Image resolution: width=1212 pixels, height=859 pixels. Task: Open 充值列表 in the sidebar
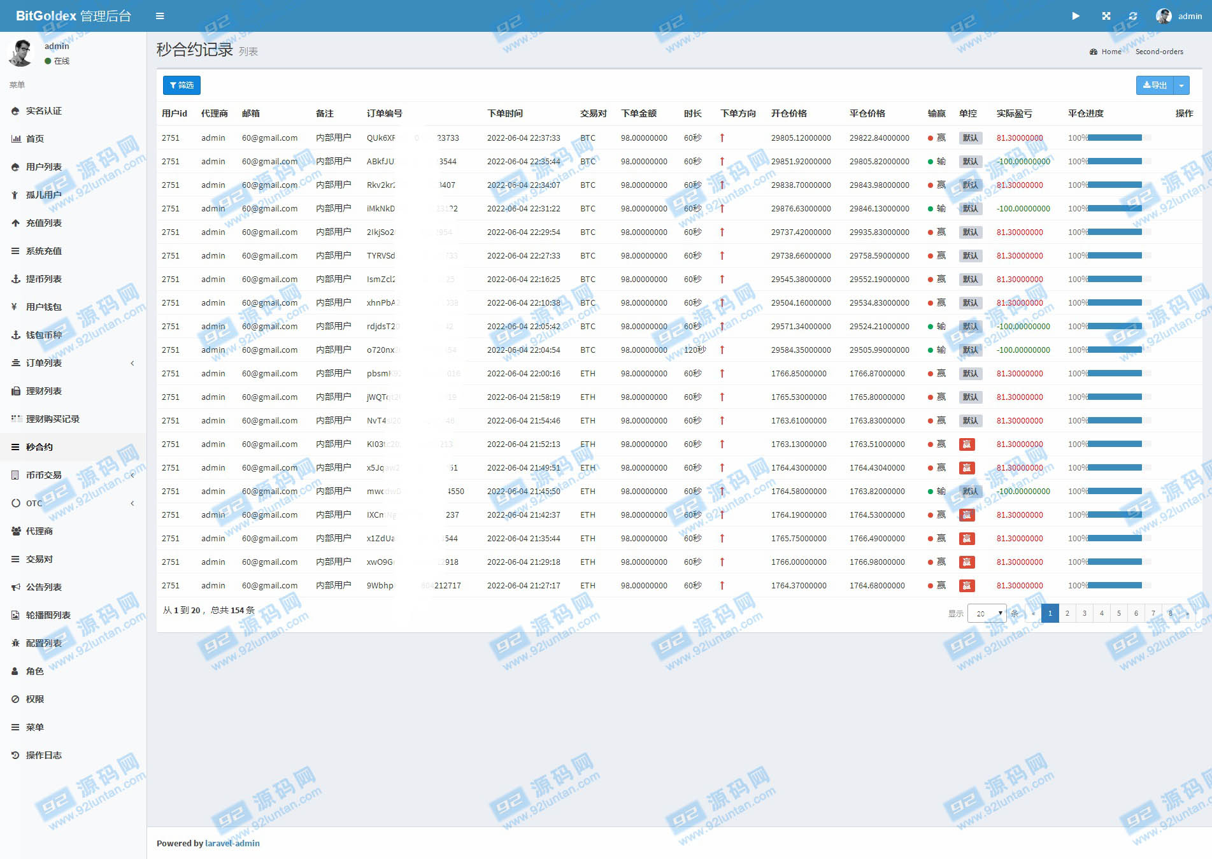coord(73,223)
